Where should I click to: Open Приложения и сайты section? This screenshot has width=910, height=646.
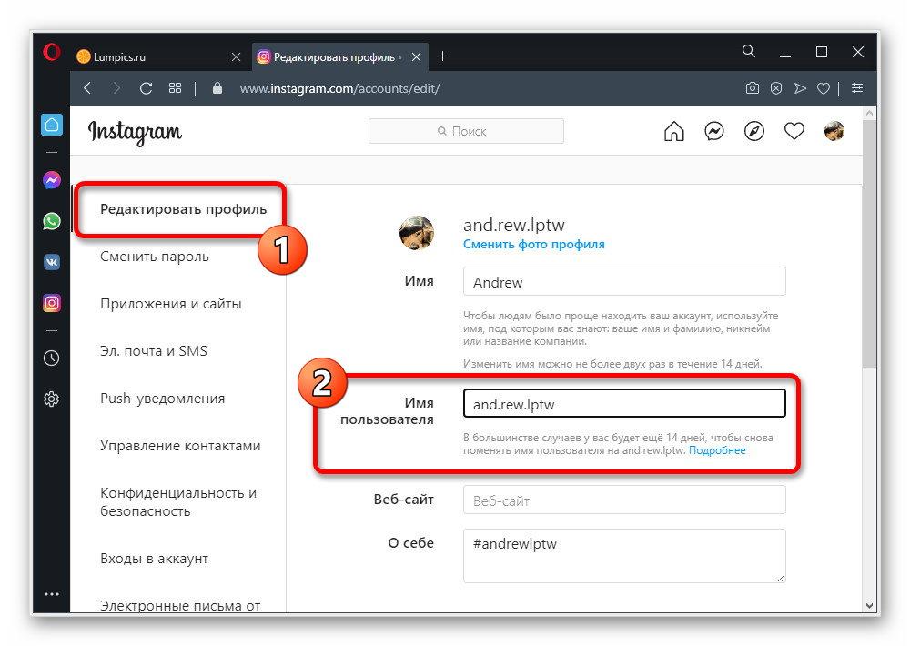(171, 304)
